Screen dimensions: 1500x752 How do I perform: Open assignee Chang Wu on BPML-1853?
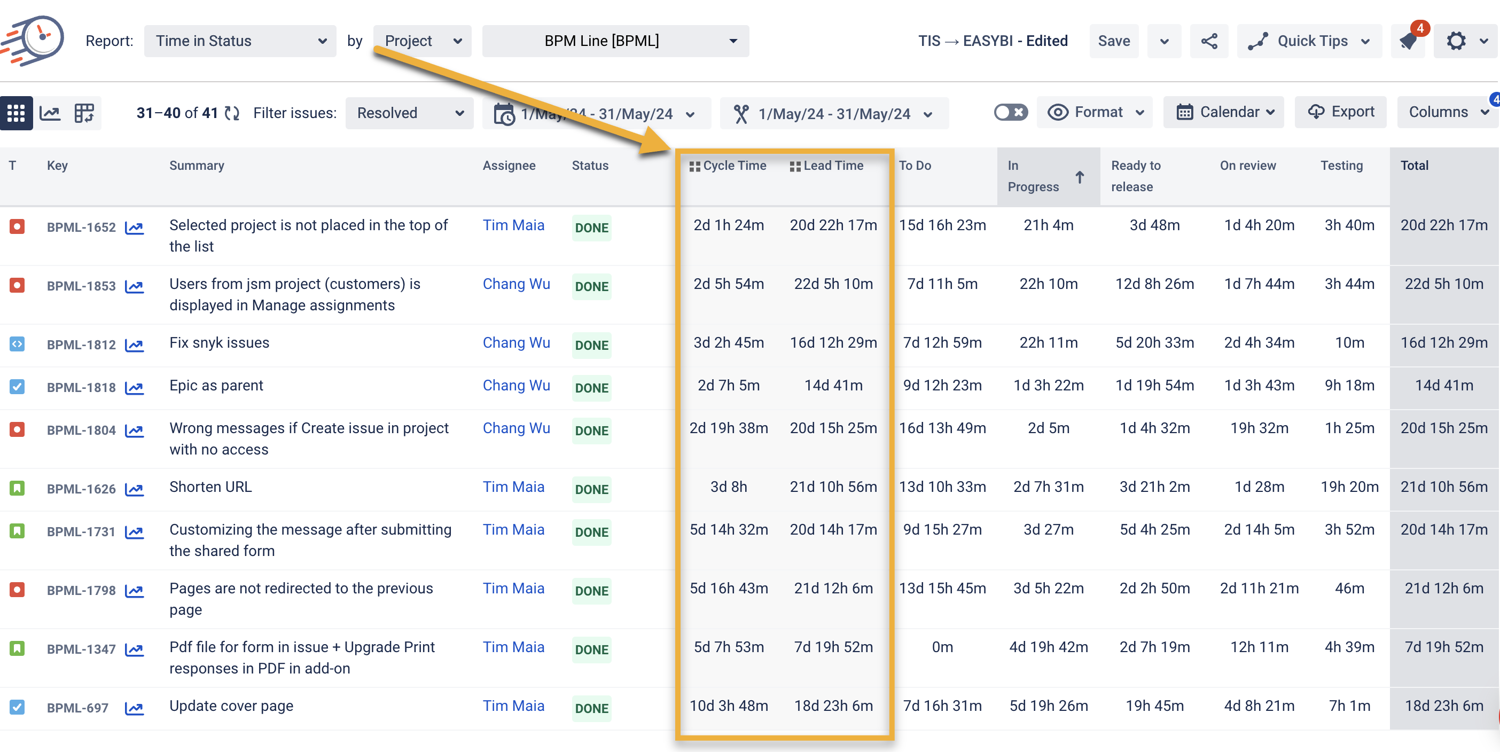(x=516, y=284)
